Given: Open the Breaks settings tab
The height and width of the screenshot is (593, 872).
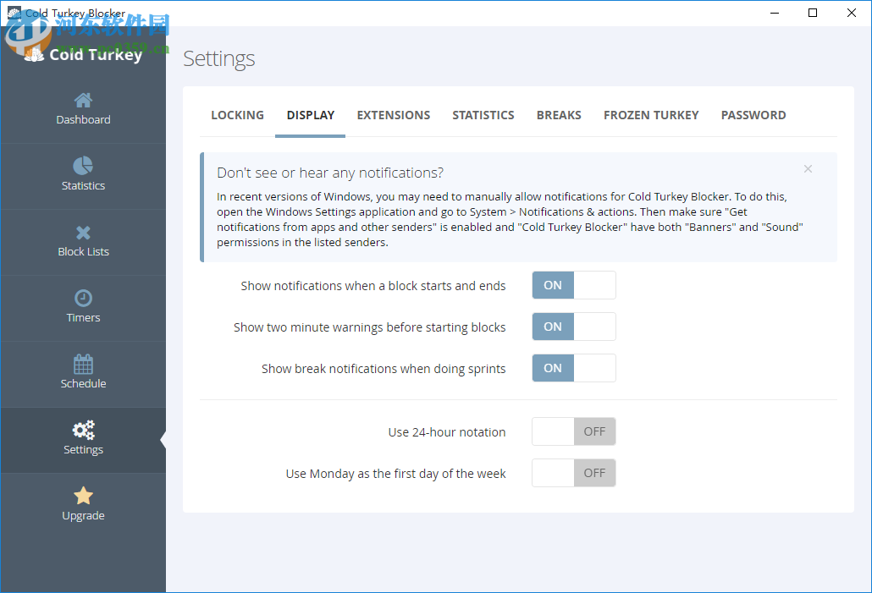Looking at the screenshot, I should [559, 115].
